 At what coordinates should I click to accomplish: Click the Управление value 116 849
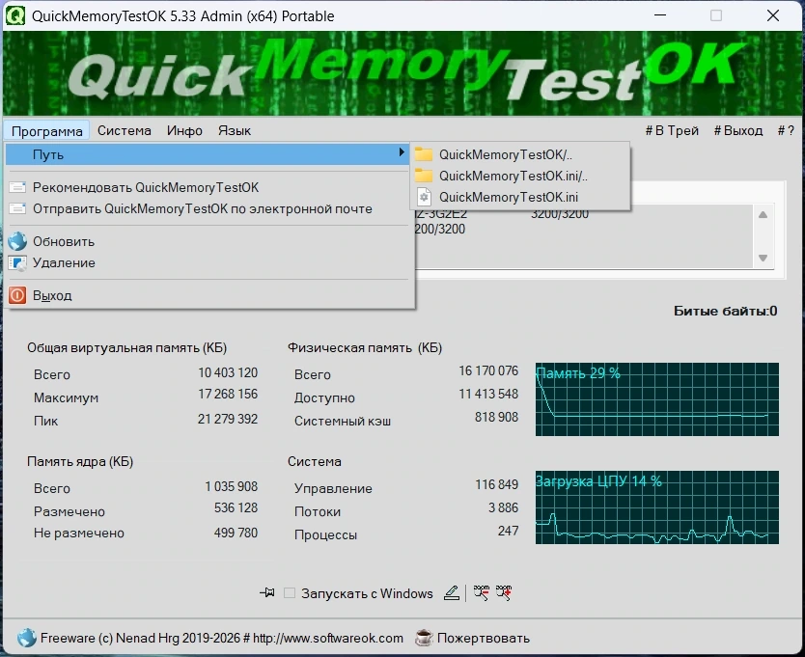[497, 484]
